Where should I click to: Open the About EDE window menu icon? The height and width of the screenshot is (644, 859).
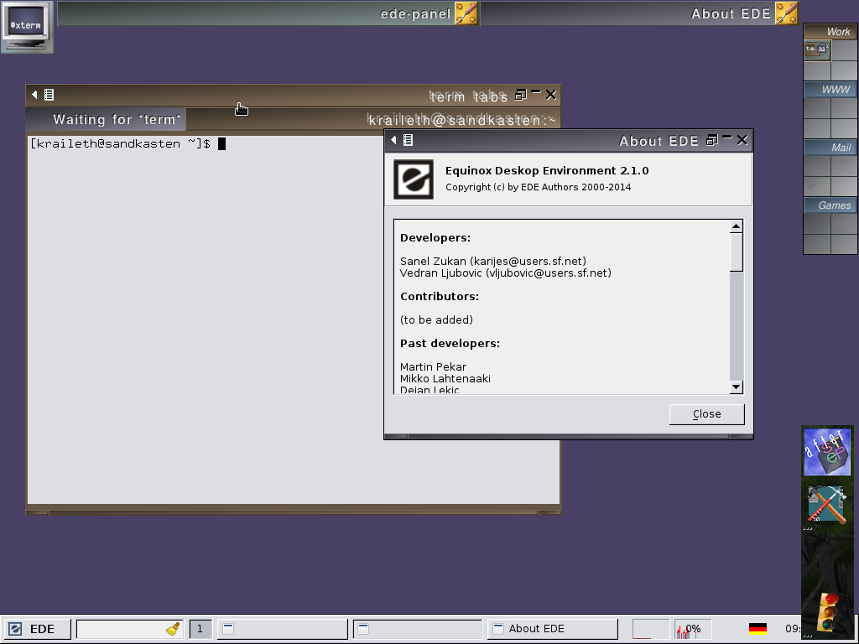408,140
